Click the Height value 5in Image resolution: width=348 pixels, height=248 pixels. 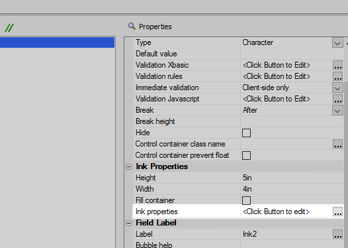pos(247,178)
